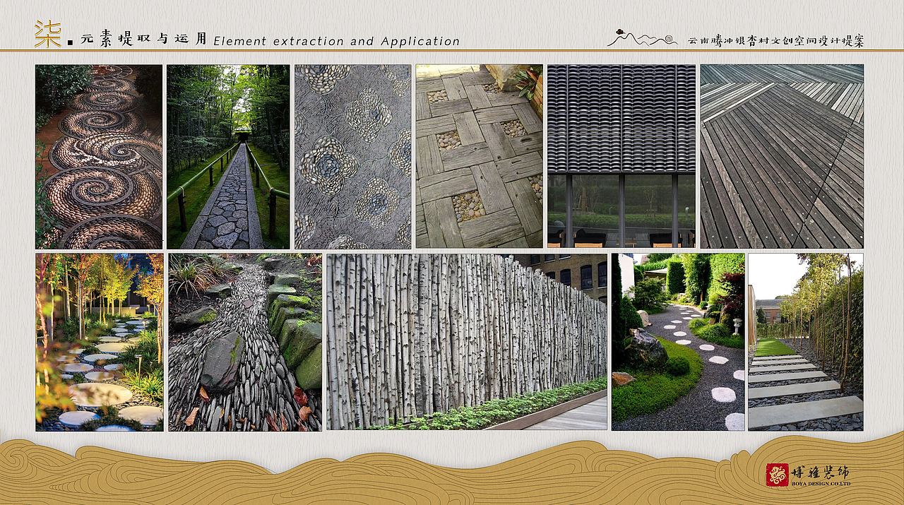The width and height of the screenshot is (904, 505).
Task: Open the flower-pattern pebble paving image
Action: [352, 156]
